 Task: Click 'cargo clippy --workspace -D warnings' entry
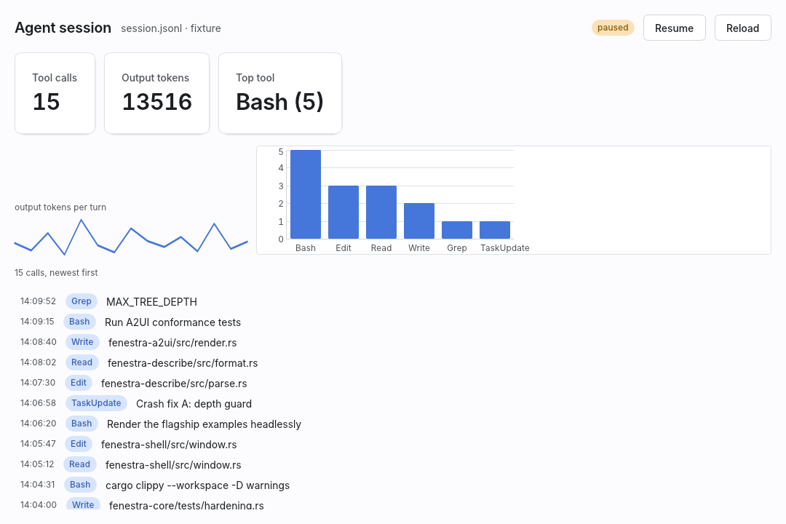197,485
